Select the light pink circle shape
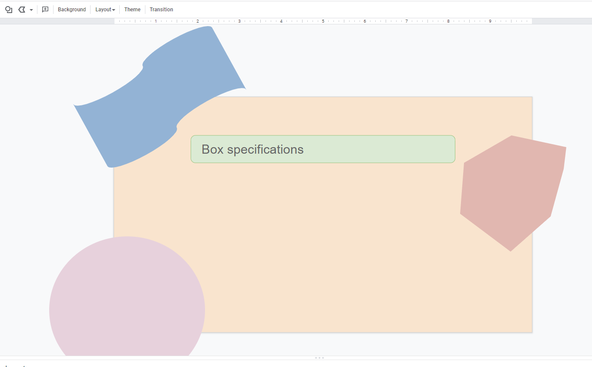The height and width of the screenshot is (367, 592). [x=126, y=300]
